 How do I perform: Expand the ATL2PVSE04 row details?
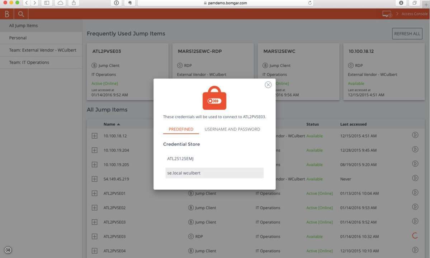95,250
